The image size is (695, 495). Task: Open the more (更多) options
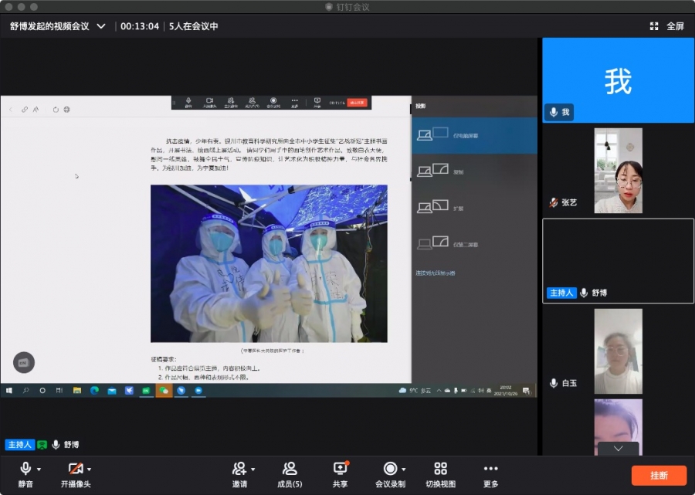490,469
